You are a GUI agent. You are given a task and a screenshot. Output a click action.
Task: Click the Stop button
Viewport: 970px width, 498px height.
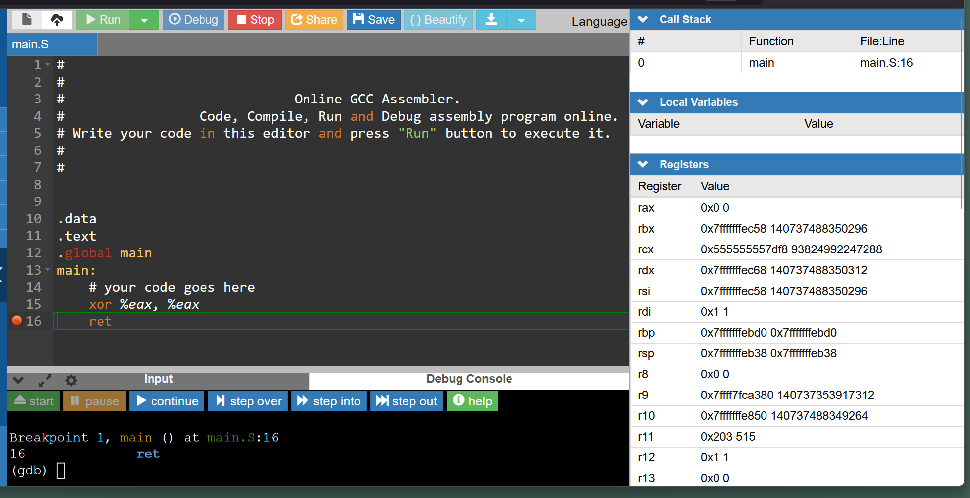255,20
